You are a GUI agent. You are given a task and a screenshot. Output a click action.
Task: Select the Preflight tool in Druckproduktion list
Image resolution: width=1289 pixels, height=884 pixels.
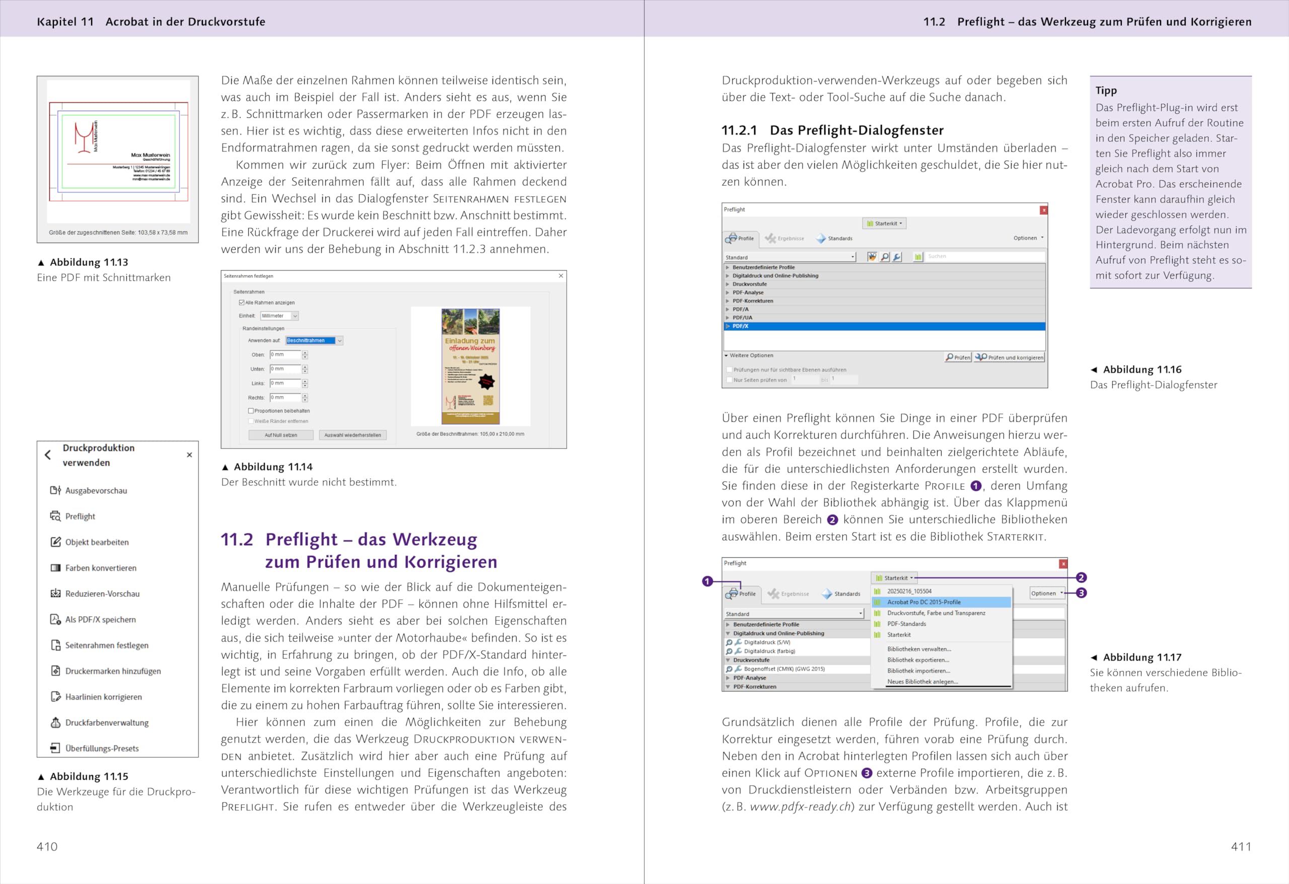tap(73, 517)
